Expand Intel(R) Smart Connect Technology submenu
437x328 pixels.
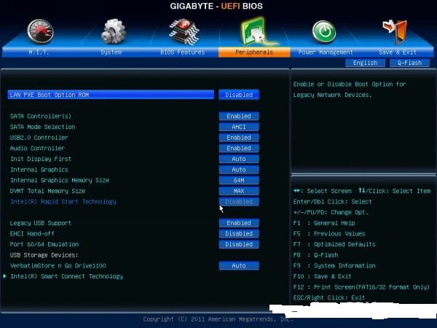[x=66, y=276]
